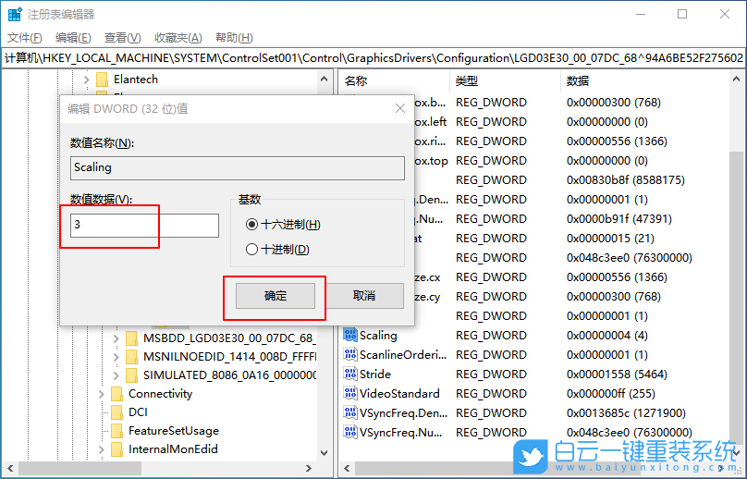Click the Connectivity folder icon

(x=116, y=394)
